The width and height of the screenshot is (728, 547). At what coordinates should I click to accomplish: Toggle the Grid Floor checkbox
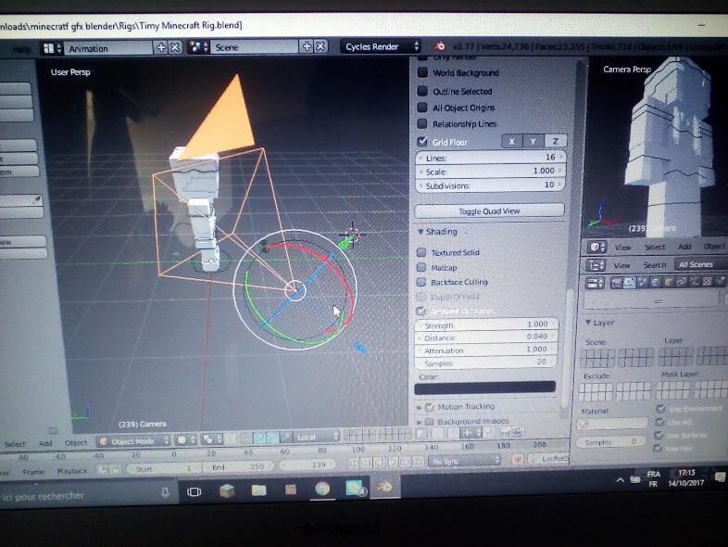point(422,142)
